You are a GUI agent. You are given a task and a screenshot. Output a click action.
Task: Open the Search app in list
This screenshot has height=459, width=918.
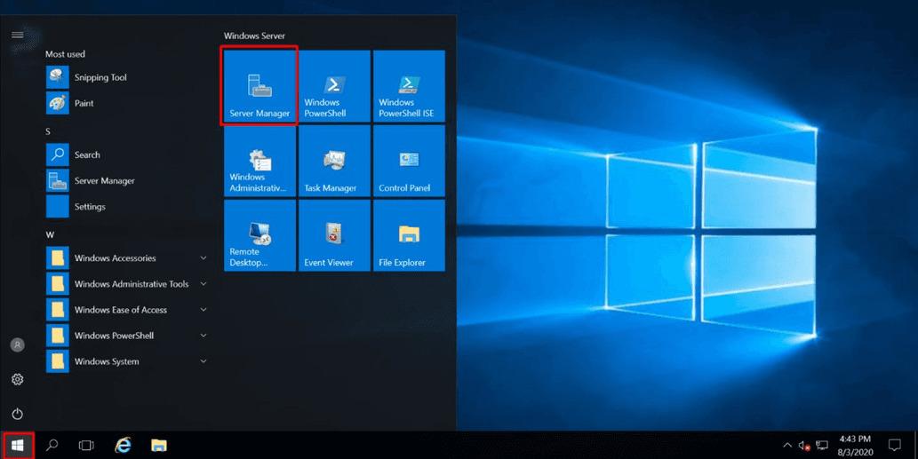point(127,155)
